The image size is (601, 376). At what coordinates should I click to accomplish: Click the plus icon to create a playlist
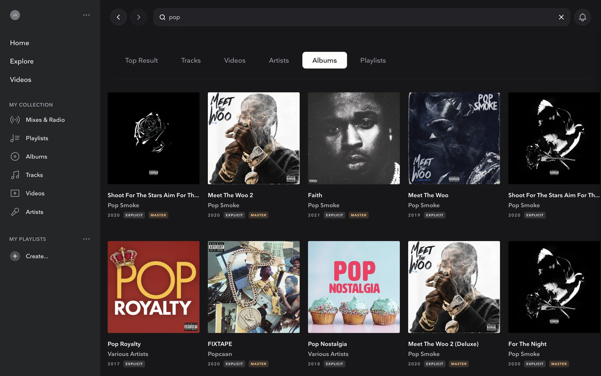(x=15, y=256)
